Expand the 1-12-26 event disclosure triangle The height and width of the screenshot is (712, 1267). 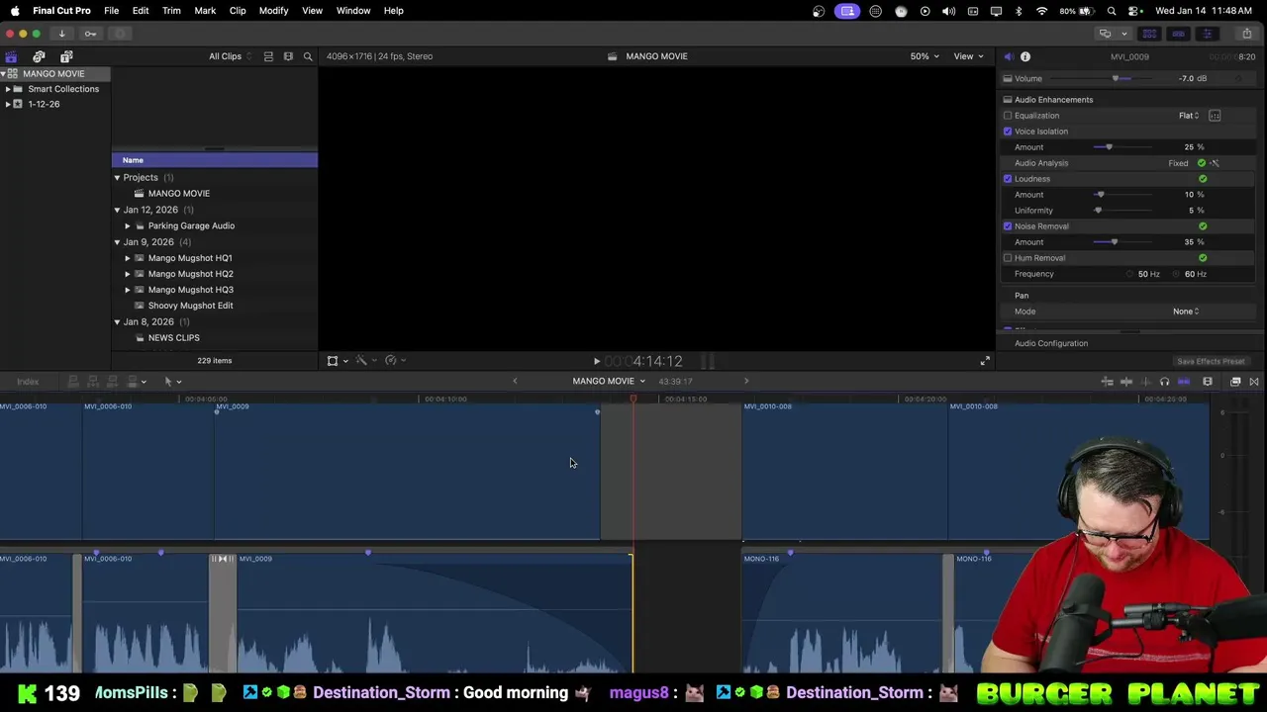[8, 104]
